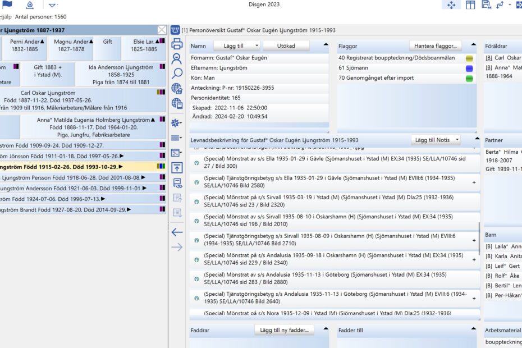Click the back arrow to the previous person

pyautogui.click(x=177, y=232)
